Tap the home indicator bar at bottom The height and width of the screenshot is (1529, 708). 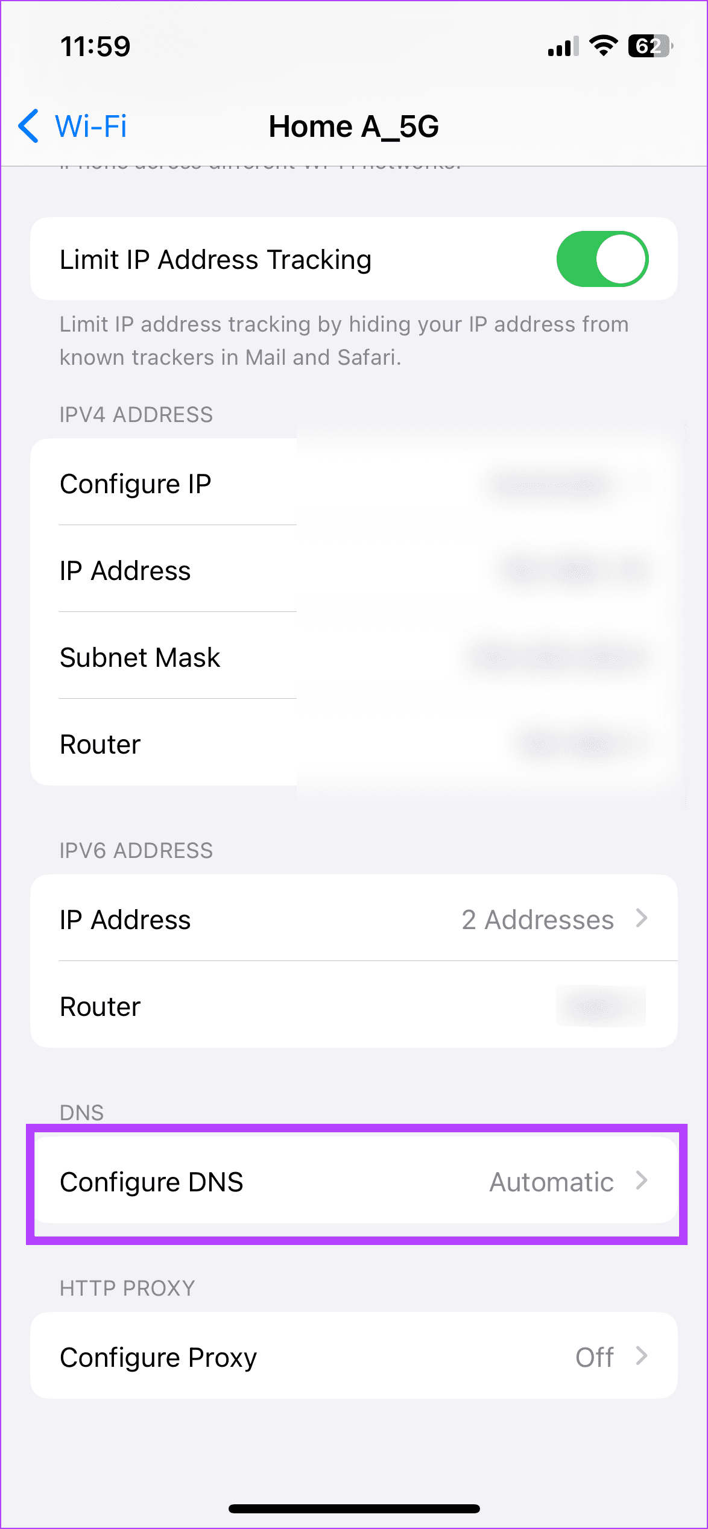[x=353, y=1507]
